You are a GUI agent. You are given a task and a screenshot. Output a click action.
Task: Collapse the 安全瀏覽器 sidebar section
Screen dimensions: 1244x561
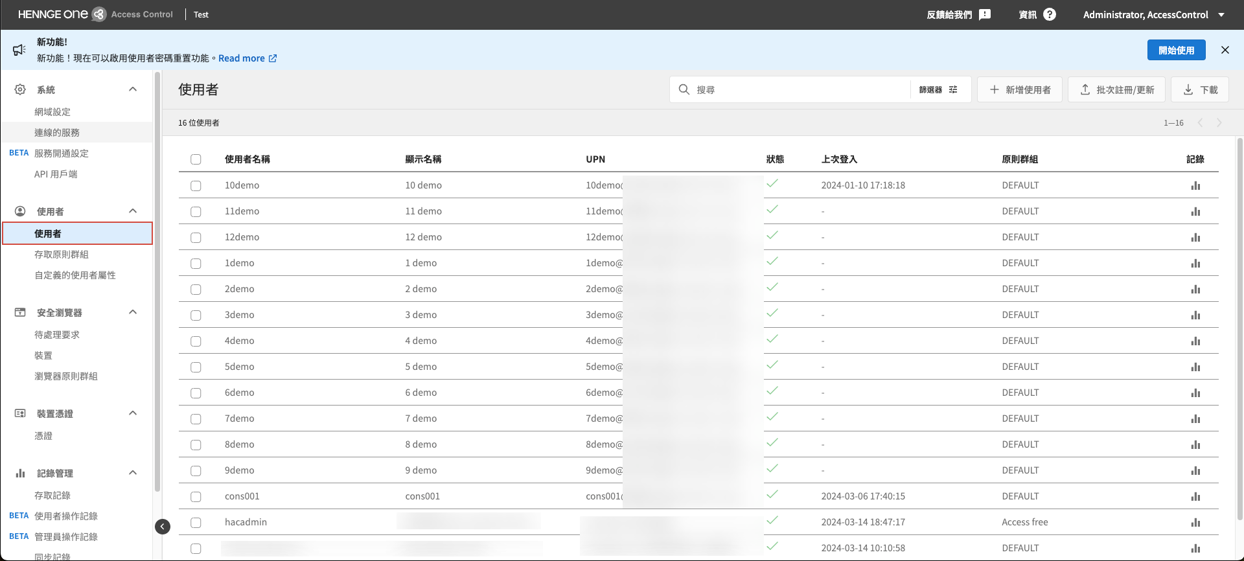click(x=133, y=312)
